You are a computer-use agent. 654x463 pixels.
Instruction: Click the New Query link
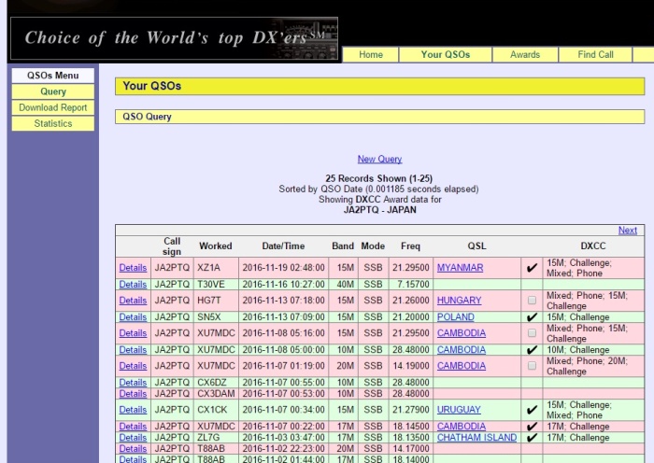(x=379, y=159)
